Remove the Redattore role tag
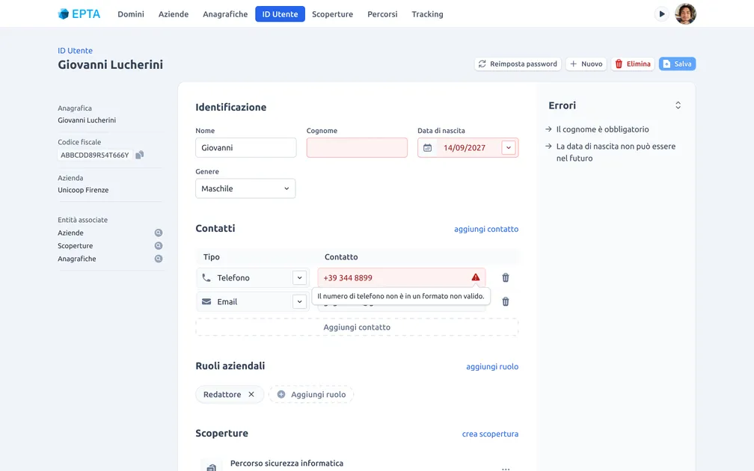 251,395
